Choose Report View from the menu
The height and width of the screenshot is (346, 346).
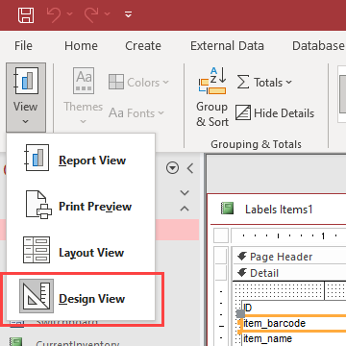pyautogui.click(x=81, y=160)
